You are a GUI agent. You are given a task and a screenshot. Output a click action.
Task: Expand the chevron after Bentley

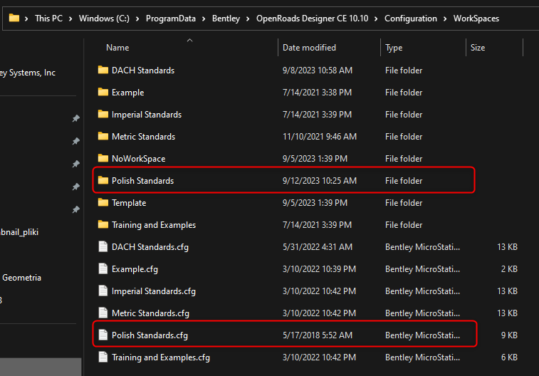pyautogui.click(x=248, y=19)
